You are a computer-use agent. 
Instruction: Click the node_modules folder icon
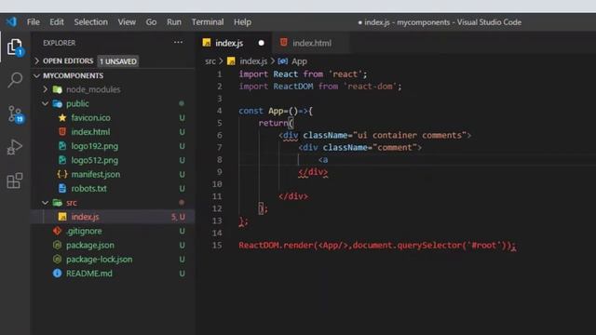[58, 89]
